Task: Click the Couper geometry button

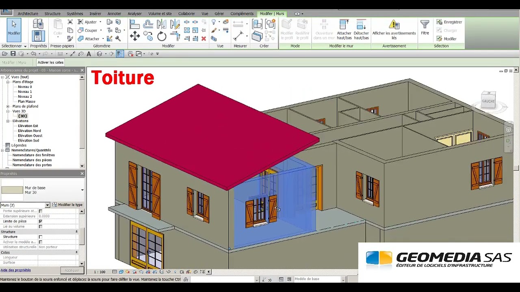Action: coord(88,30)
